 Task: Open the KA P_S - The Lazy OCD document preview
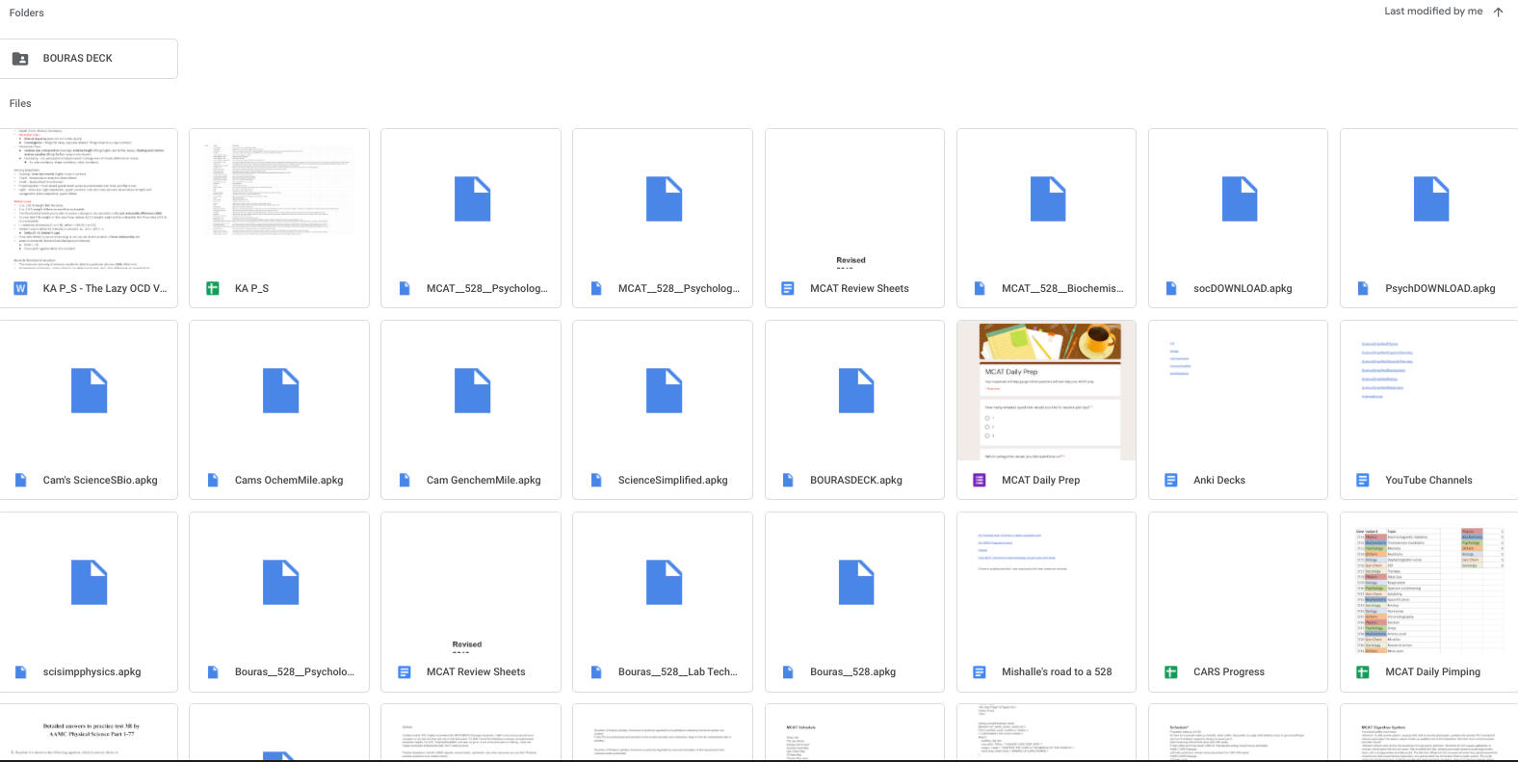click(89, 199)
